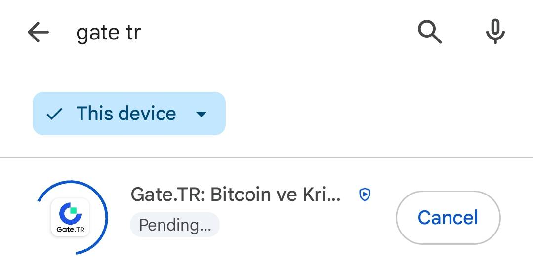Expand the This device dropdown arrow
533x273 pixels.
click(x=201, y=115)
